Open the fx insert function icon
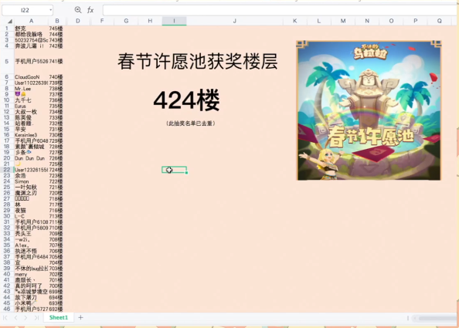Image resolution: width=459 pixels, height=328 pixels. click(x=90, y=10)
